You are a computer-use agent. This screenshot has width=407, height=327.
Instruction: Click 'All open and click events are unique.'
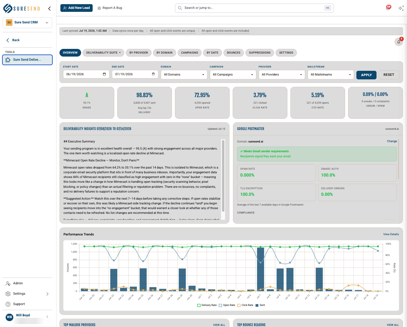[x=173, y=31]
